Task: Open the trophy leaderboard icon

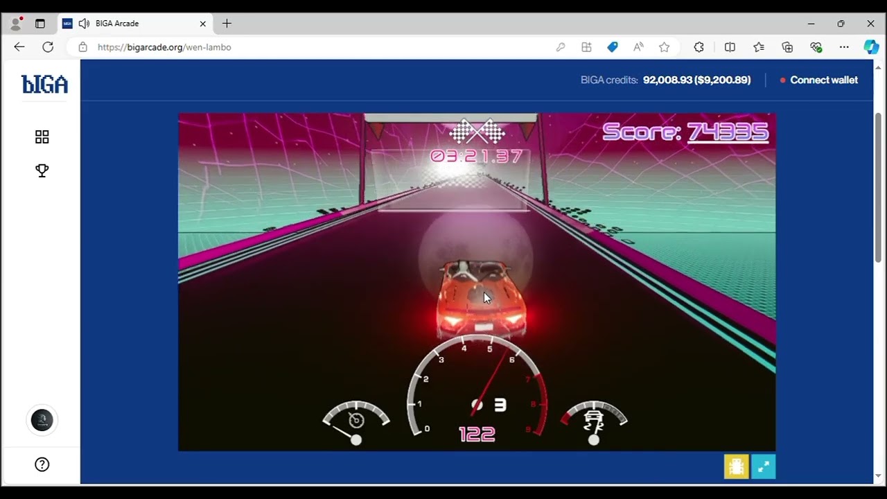Action: (42, 170)
